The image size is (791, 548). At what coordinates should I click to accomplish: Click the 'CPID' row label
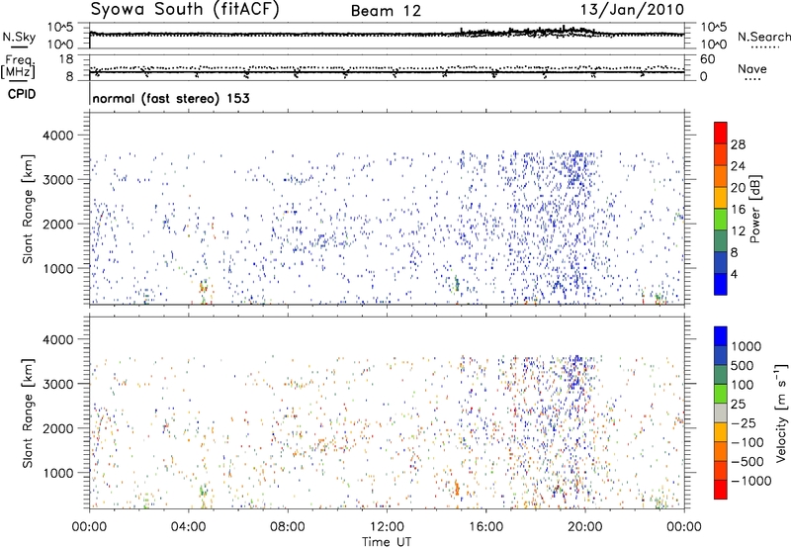coord(22,94)
